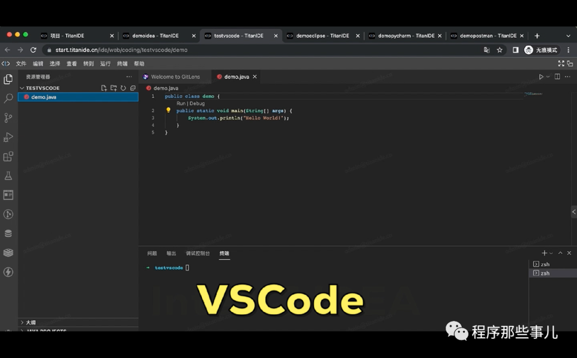Open the 终端 menu in menu bar
This screenshot has height=358, width=577.
[122, 64]
